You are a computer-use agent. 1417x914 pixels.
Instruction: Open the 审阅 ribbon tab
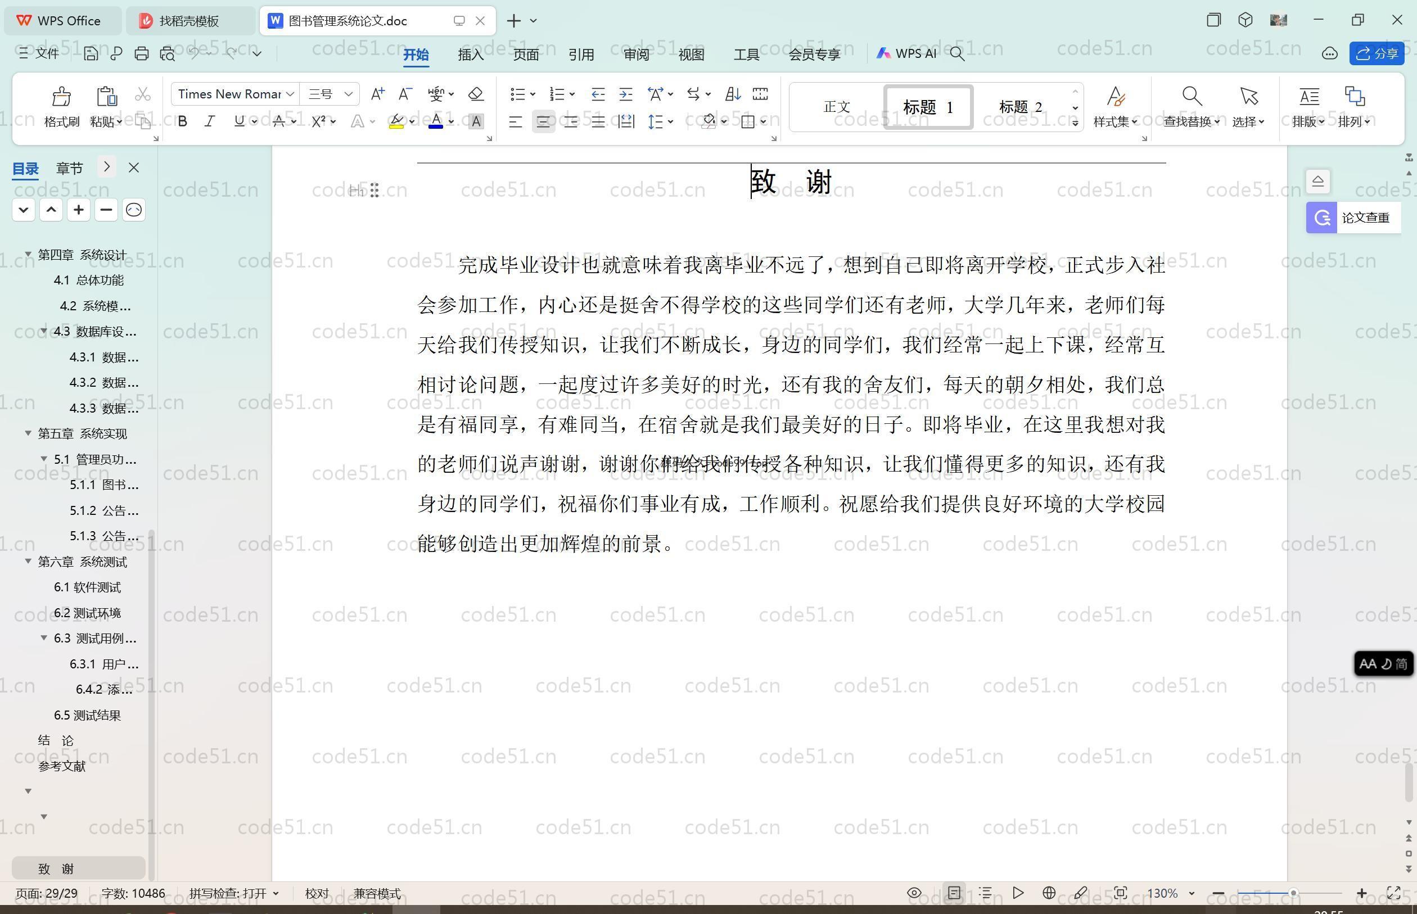coord(637,55)
